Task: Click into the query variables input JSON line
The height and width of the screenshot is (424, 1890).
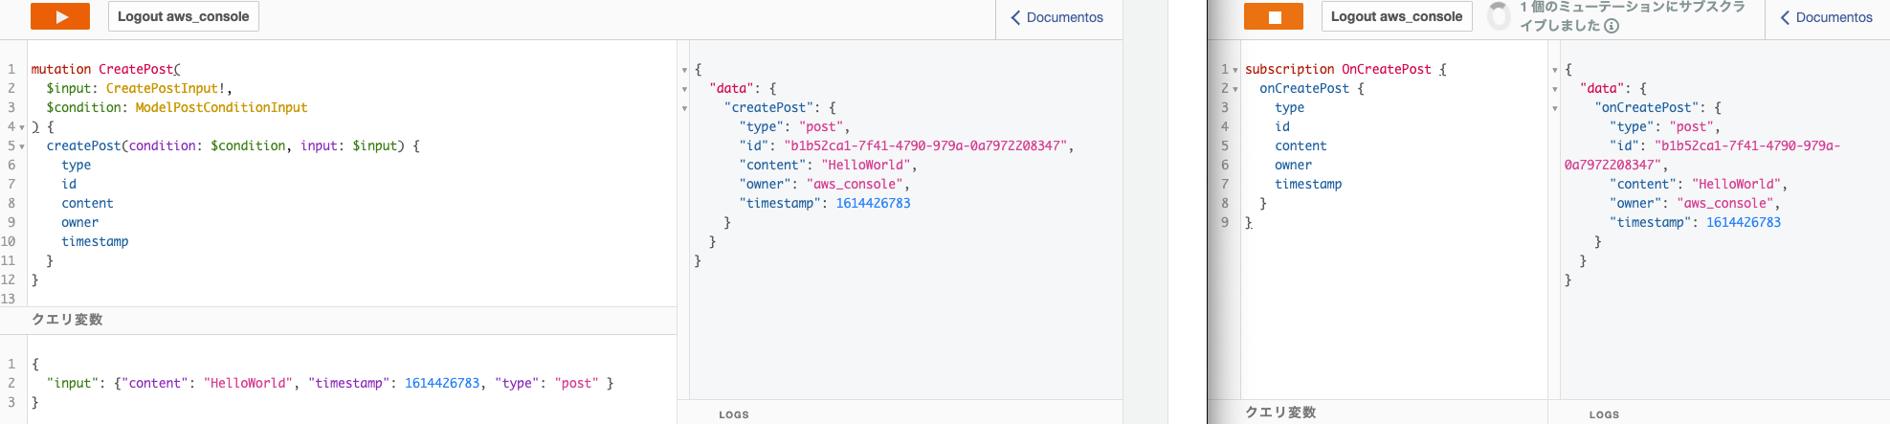Action: [330, 383]
